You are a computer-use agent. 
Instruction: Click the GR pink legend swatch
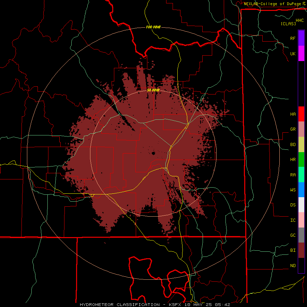[x=301, y=129]
